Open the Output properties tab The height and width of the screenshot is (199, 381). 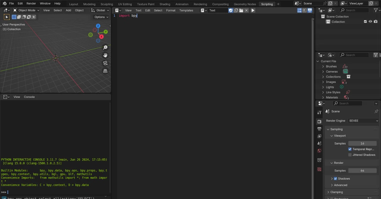(319, 129)
